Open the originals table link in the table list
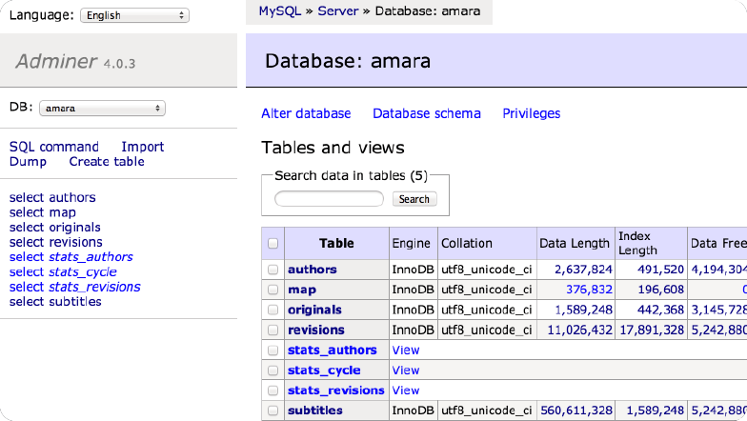This screenshot has height=421, width=747. (314, 310)
